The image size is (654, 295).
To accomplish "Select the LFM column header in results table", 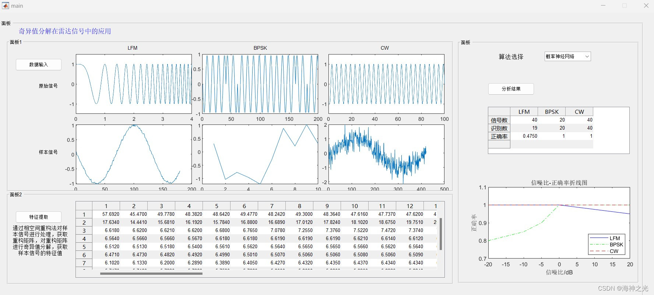I will pyautogui.click(x=524, y=112).
